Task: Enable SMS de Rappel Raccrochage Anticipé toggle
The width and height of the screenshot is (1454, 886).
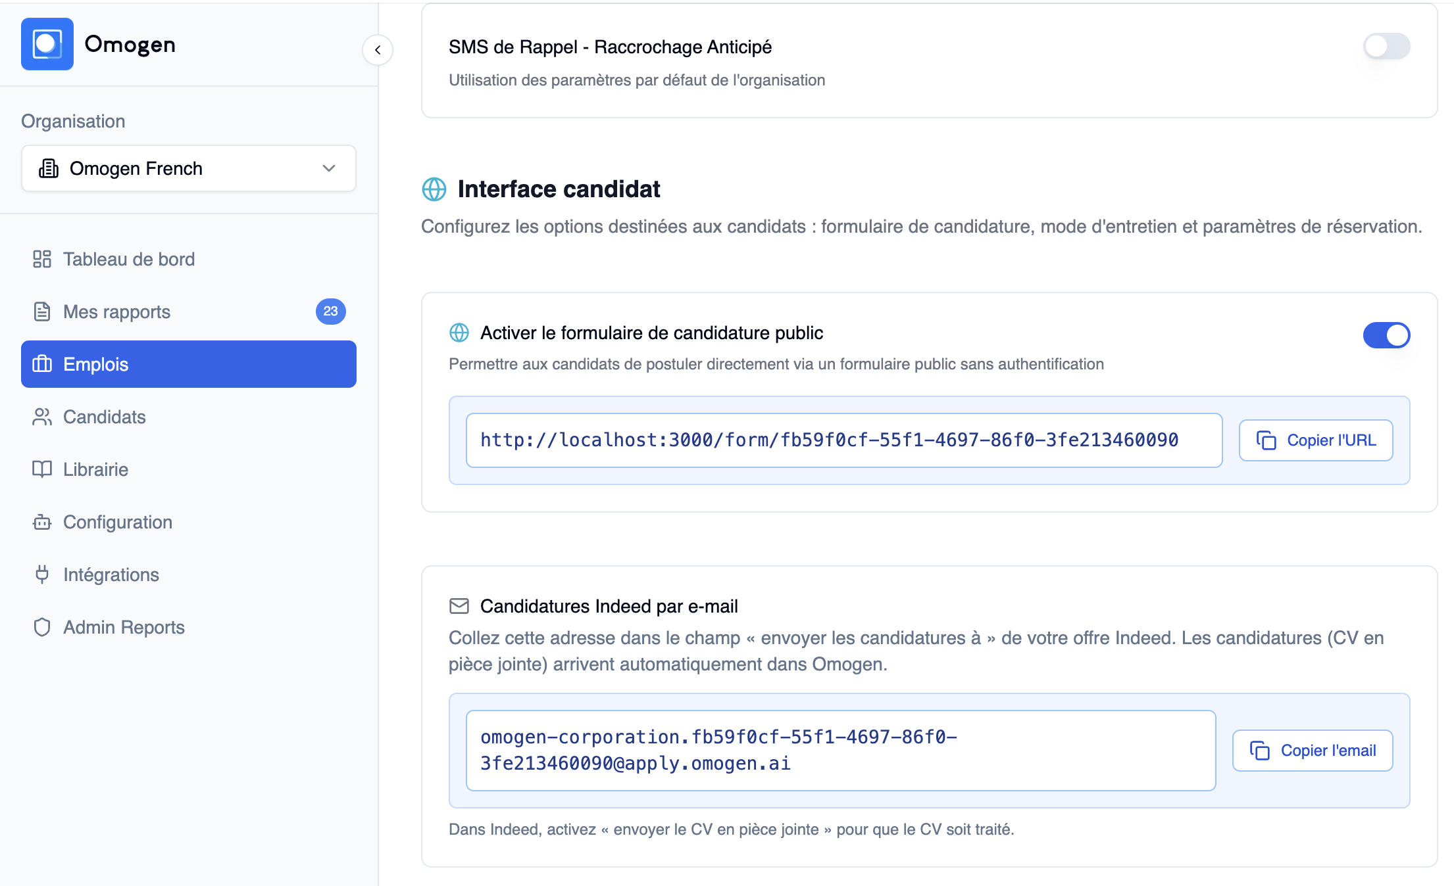Action: 1386,46
